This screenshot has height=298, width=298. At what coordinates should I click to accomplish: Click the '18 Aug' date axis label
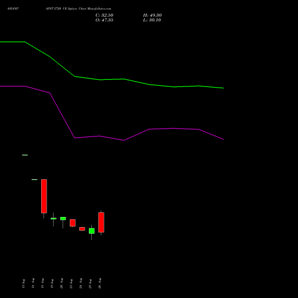pos(42,284)
